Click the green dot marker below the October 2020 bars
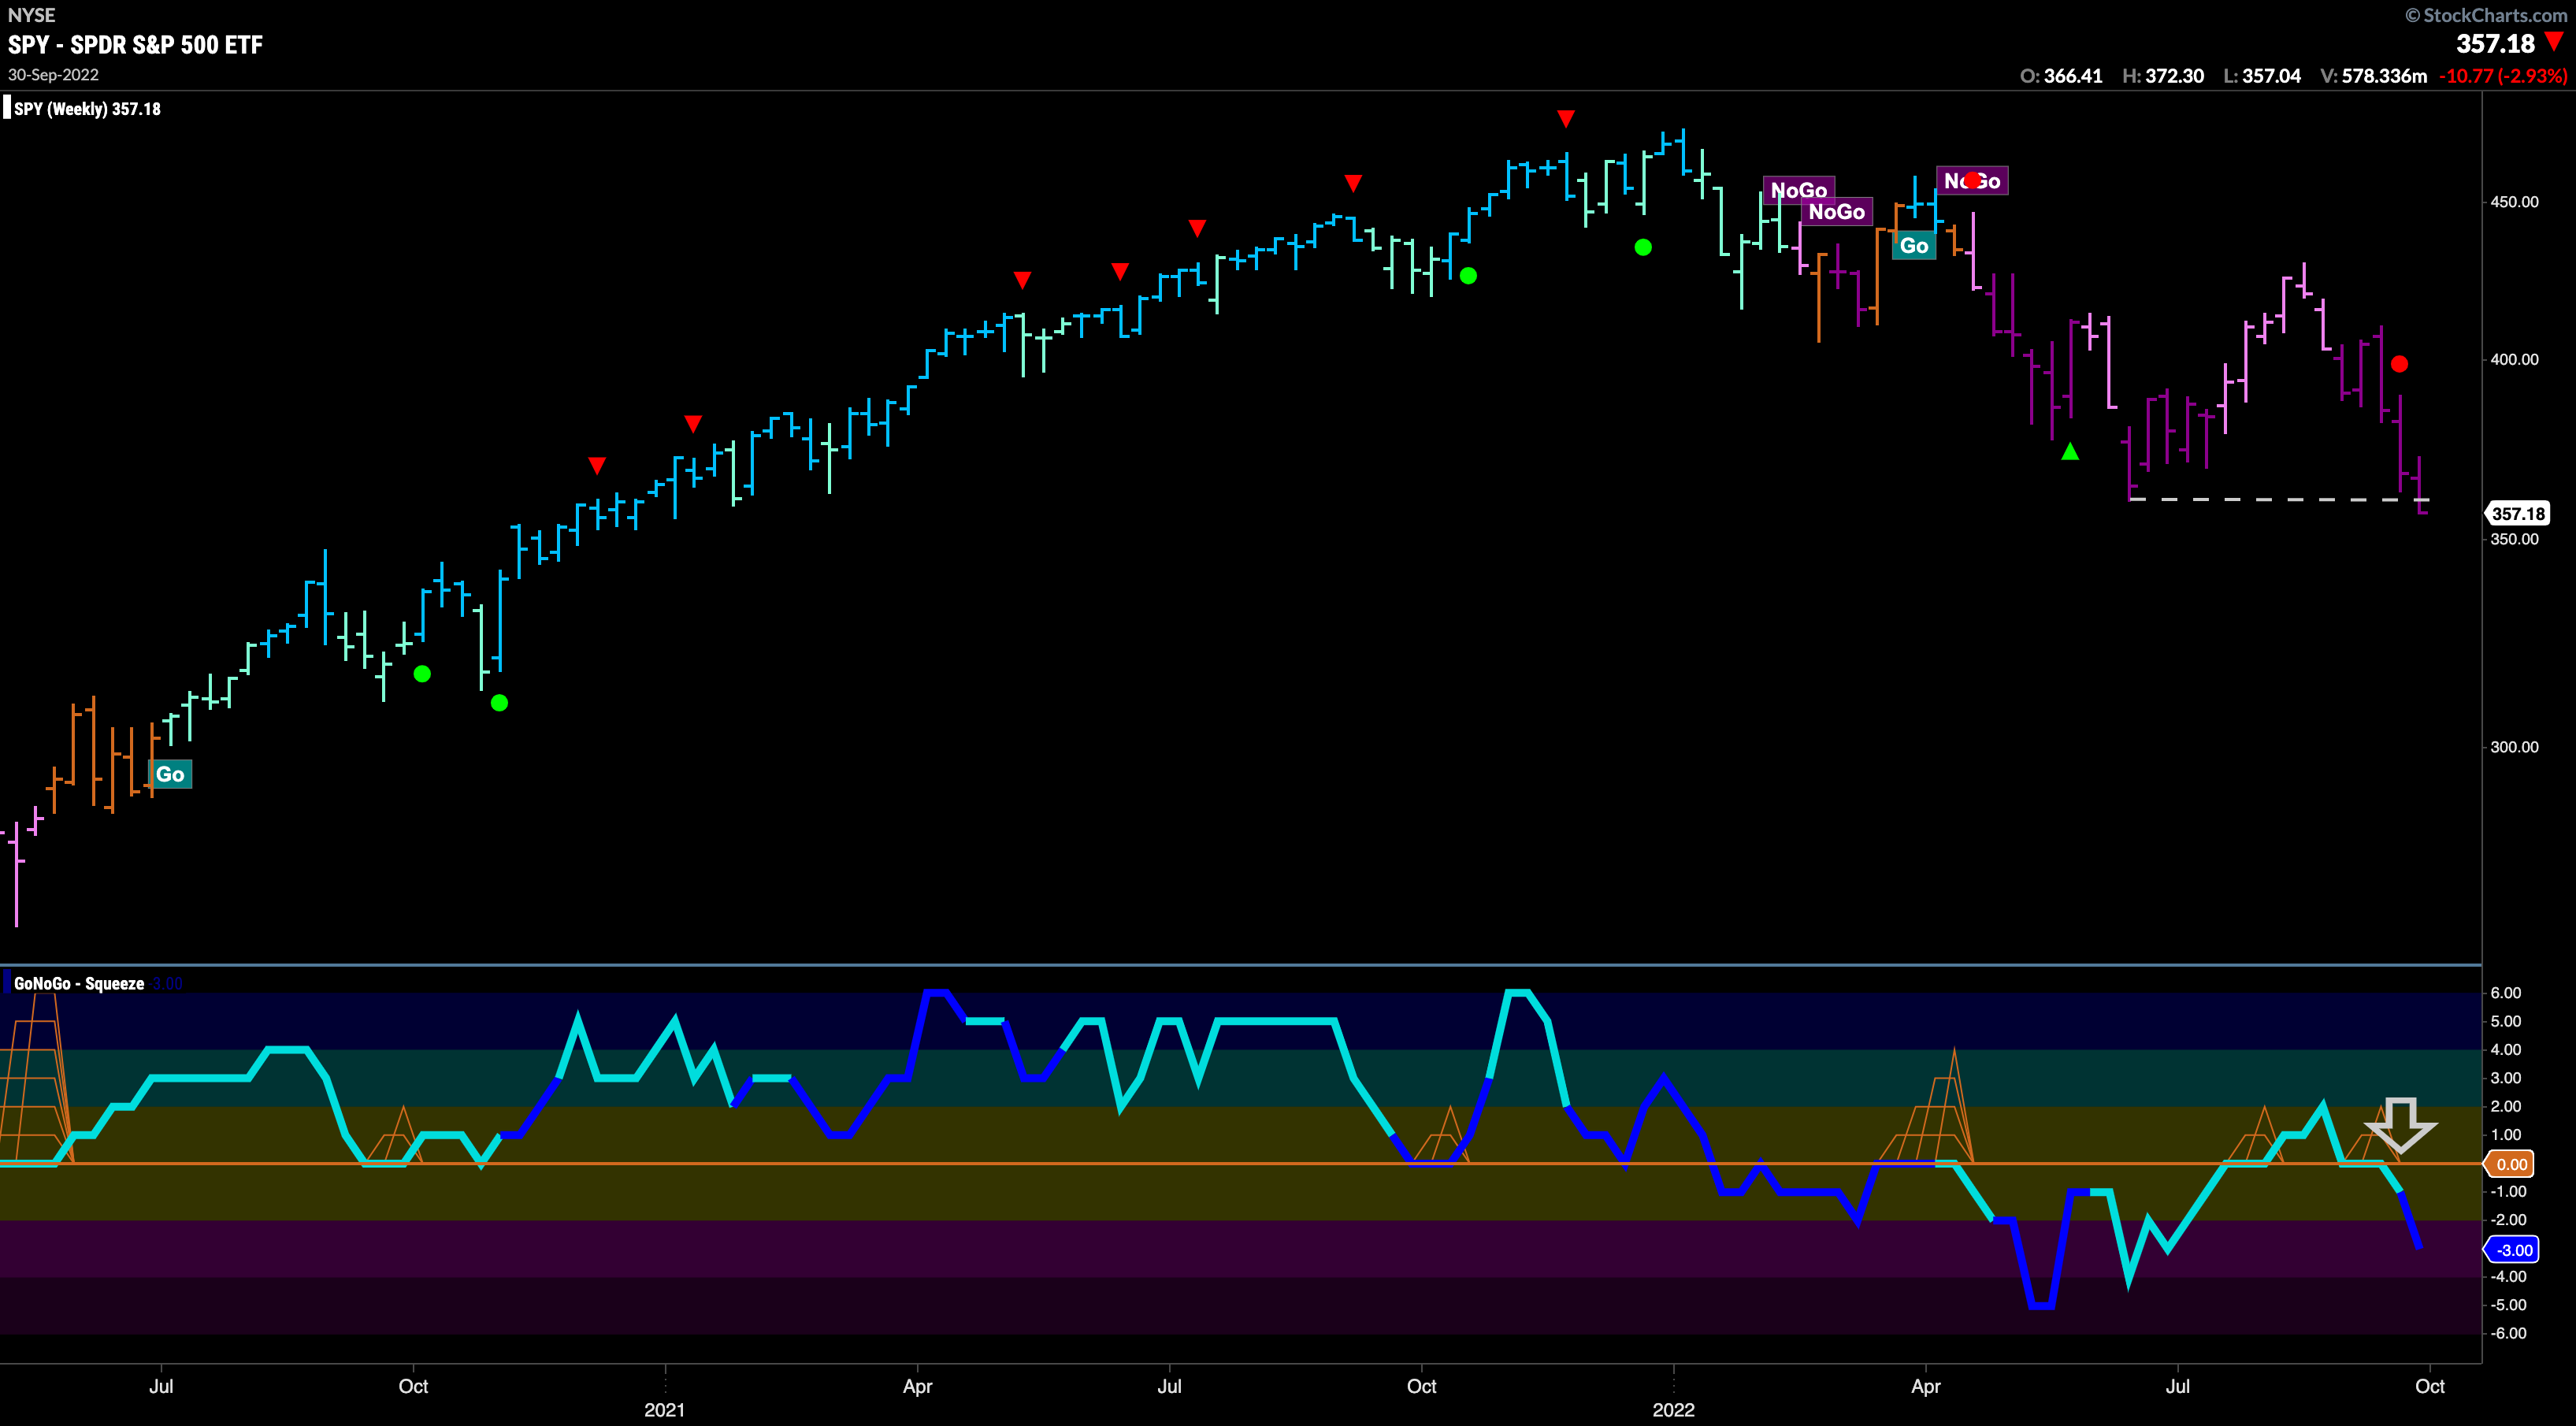 click(x=422, y=674)
